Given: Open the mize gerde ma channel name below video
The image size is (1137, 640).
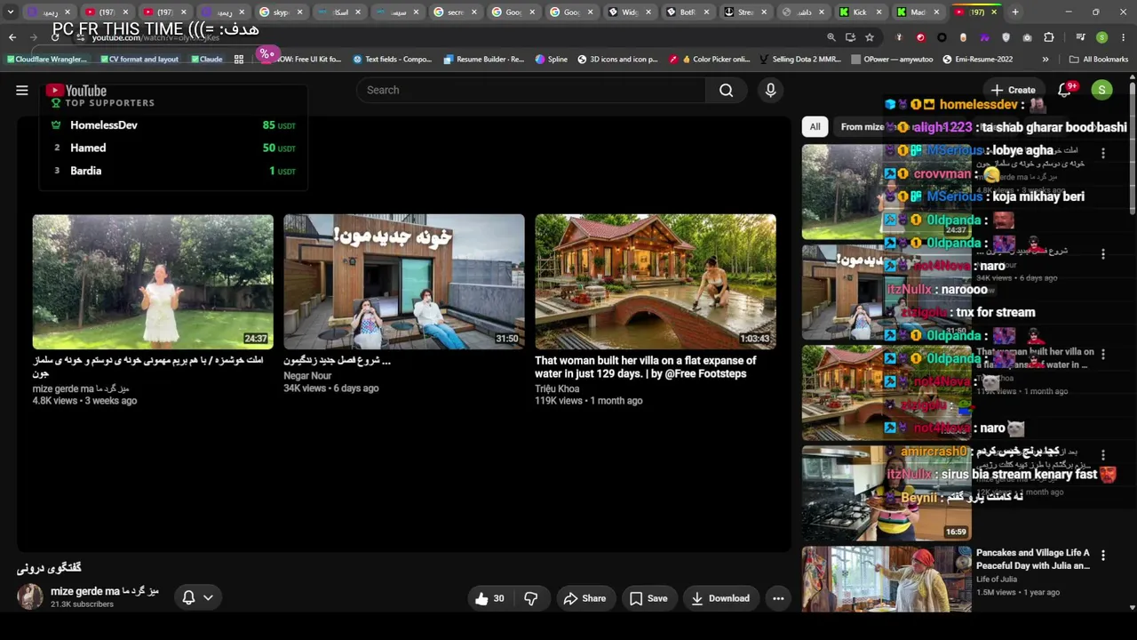Looking at the screenshot, I should coord(105,591).
